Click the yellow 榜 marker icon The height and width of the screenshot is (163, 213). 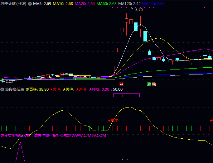coord(154,84)
